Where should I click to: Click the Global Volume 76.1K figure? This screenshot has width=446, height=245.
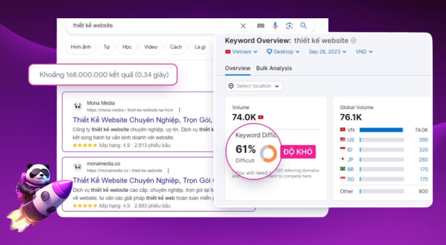351,117
